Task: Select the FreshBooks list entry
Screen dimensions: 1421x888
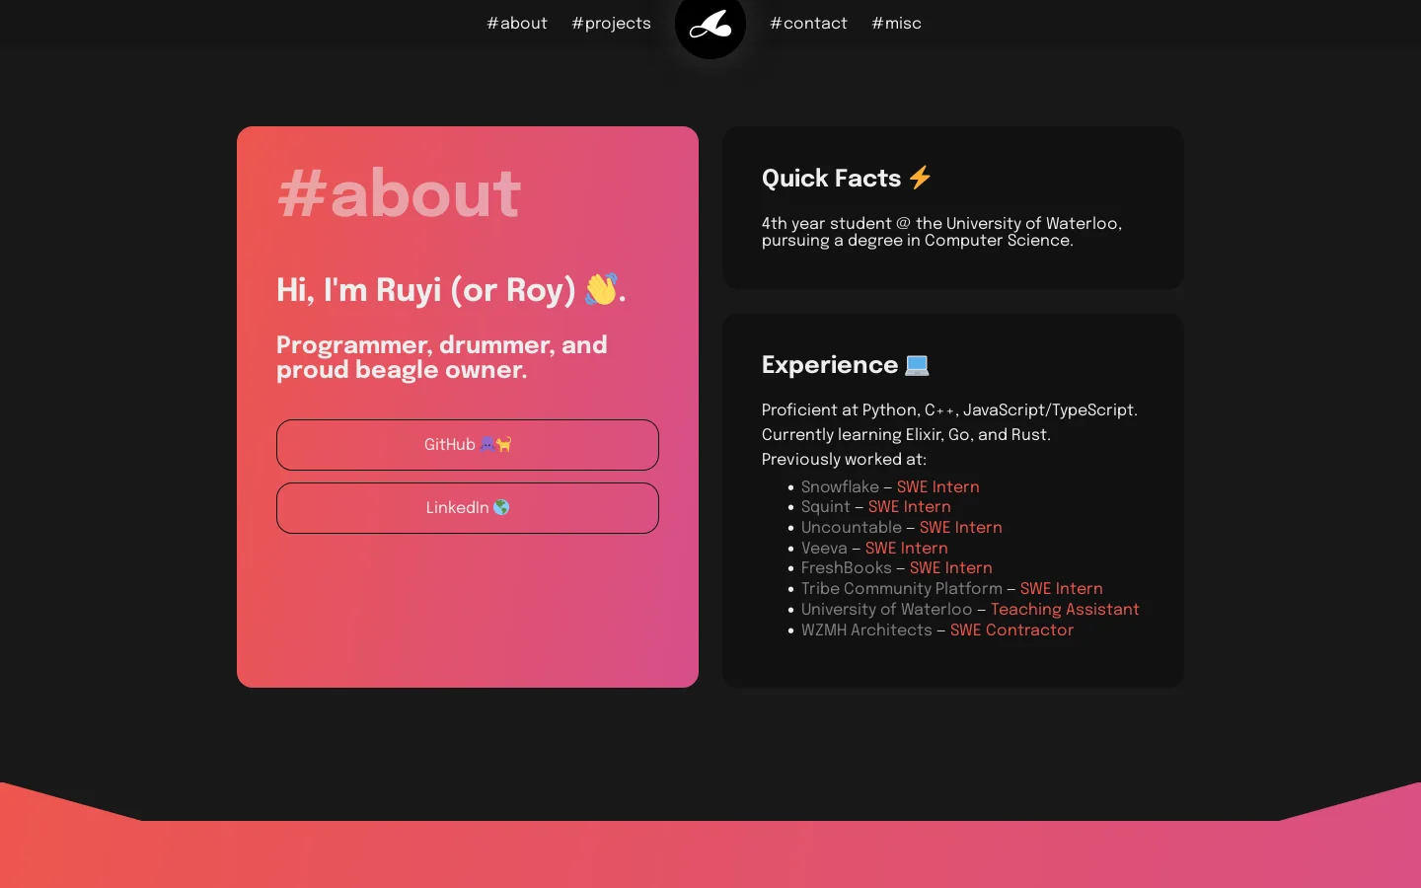Action: 897,568
